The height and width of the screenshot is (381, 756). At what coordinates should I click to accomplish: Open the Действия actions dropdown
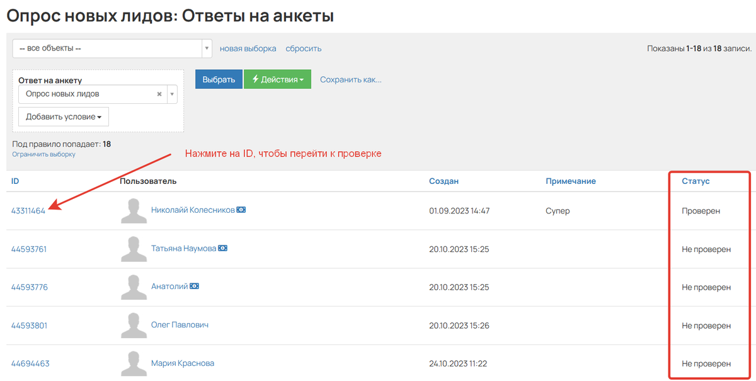click(277, 79)
